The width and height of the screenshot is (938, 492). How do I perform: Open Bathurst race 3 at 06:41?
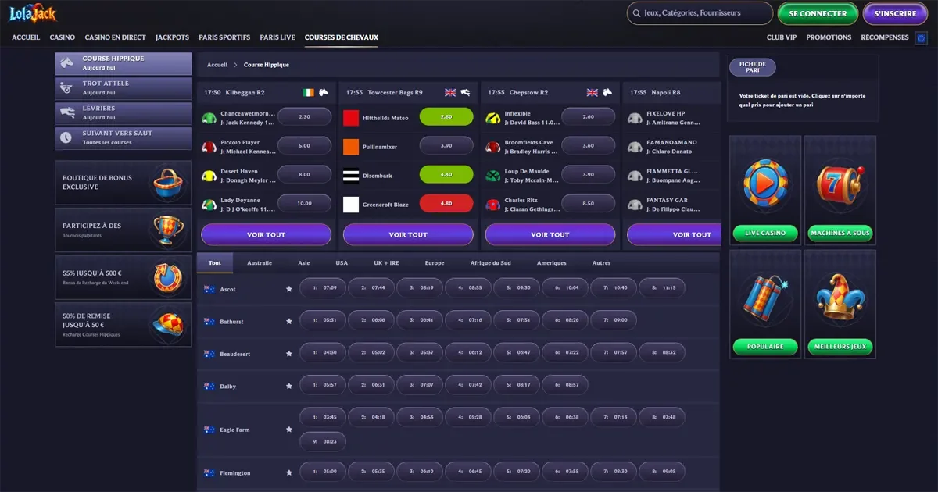point(420,320)
